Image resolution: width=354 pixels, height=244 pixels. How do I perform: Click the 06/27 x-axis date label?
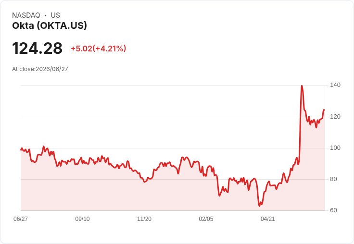[x=21, y=219]
